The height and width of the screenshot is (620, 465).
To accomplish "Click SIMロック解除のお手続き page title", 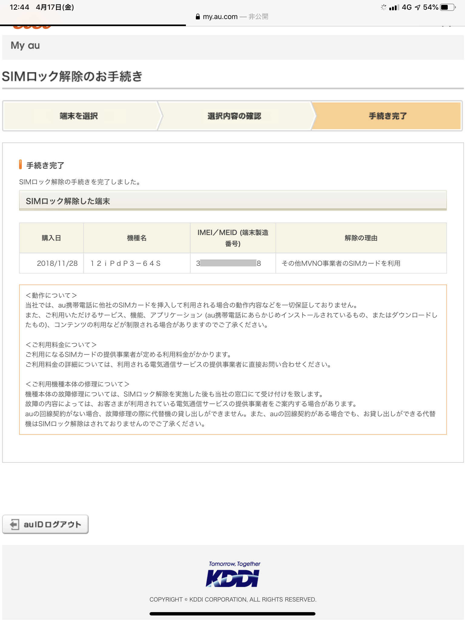I will pos(72,76).
